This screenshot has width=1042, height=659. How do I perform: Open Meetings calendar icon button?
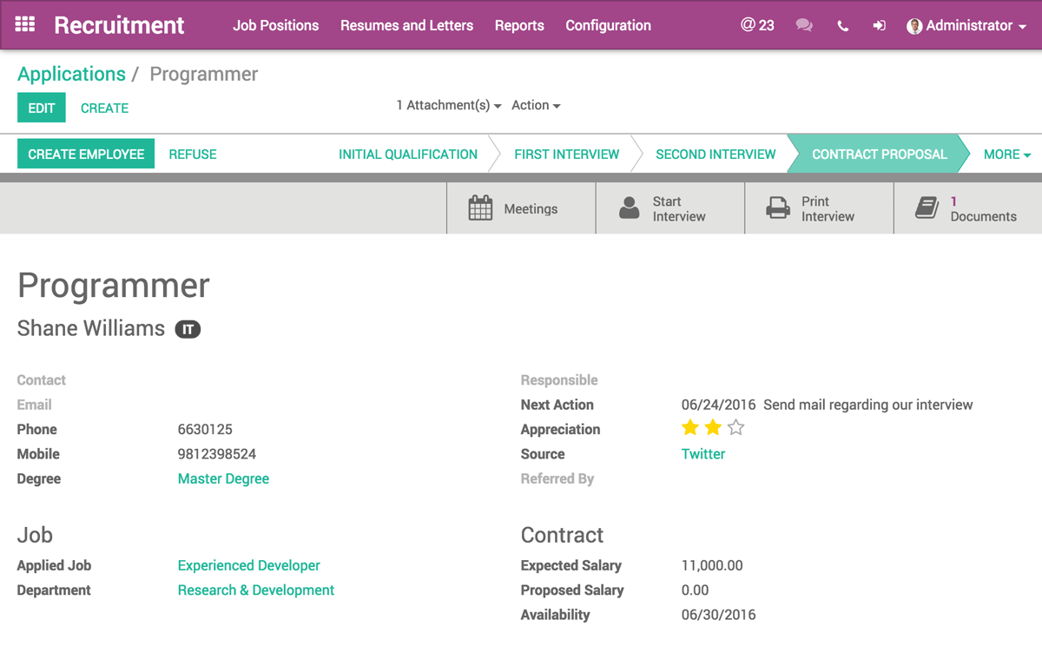(480, 208)
